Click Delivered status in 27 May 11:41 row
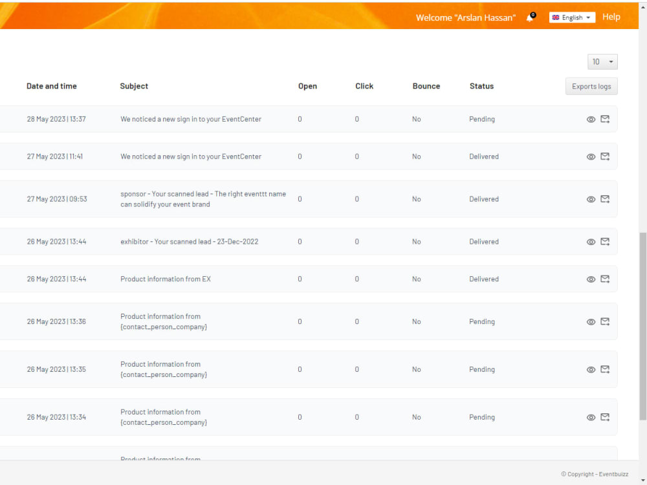 [483, 156]
